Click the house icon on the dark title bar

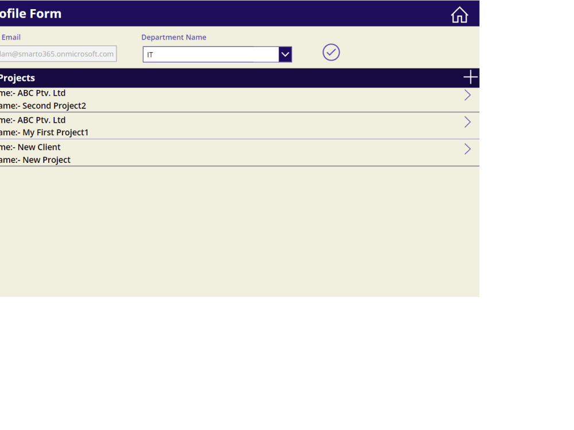[459, 14]
